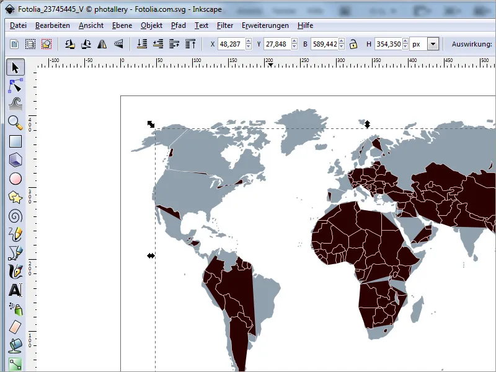Increase the X value stepper
496x372 pixels.
tap(249, 41)
